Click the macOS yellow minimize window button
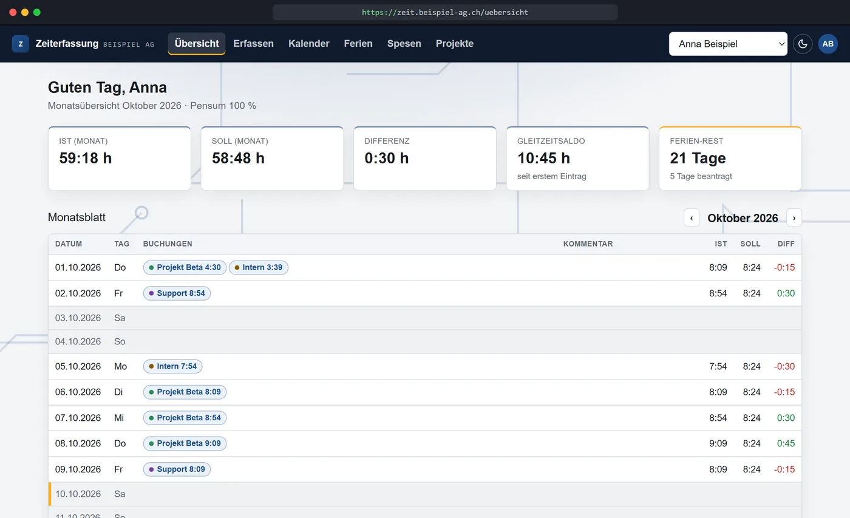The image size is (850, 518). (25, 12)
